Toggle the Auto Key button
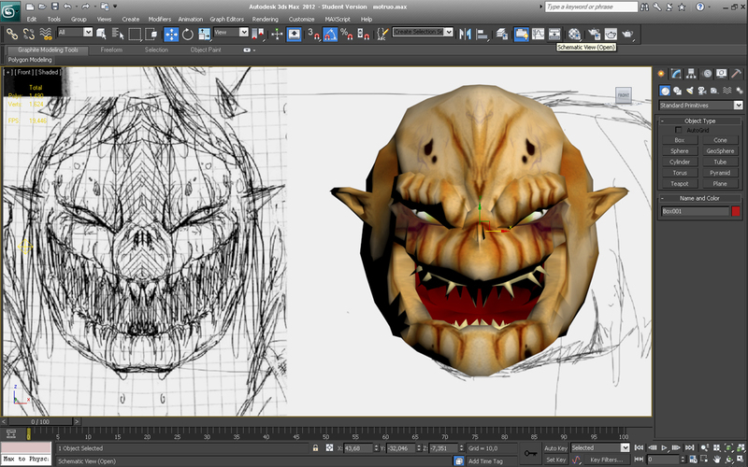This screenshot has width=748, height=467. [555, 448]
